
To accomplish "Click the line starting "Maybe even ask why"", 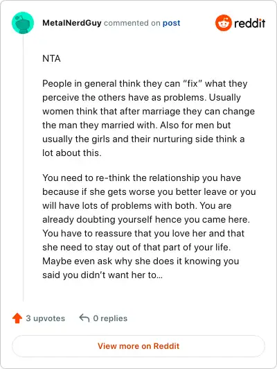I will [141, 261].
